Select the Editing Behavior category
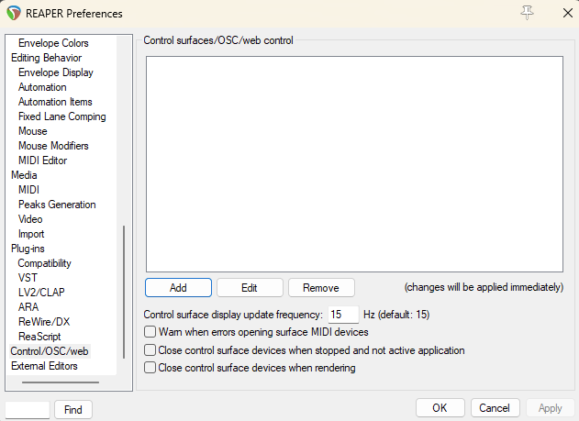 pos(47,58)
